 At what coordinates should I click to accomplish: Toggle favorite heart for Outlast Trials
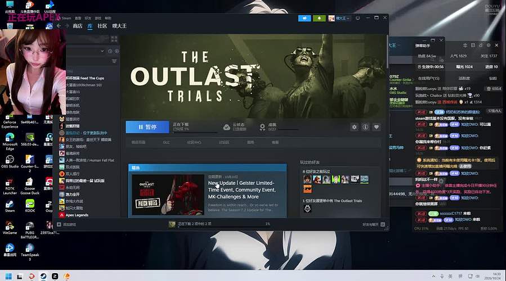click(x=377, y=127)
